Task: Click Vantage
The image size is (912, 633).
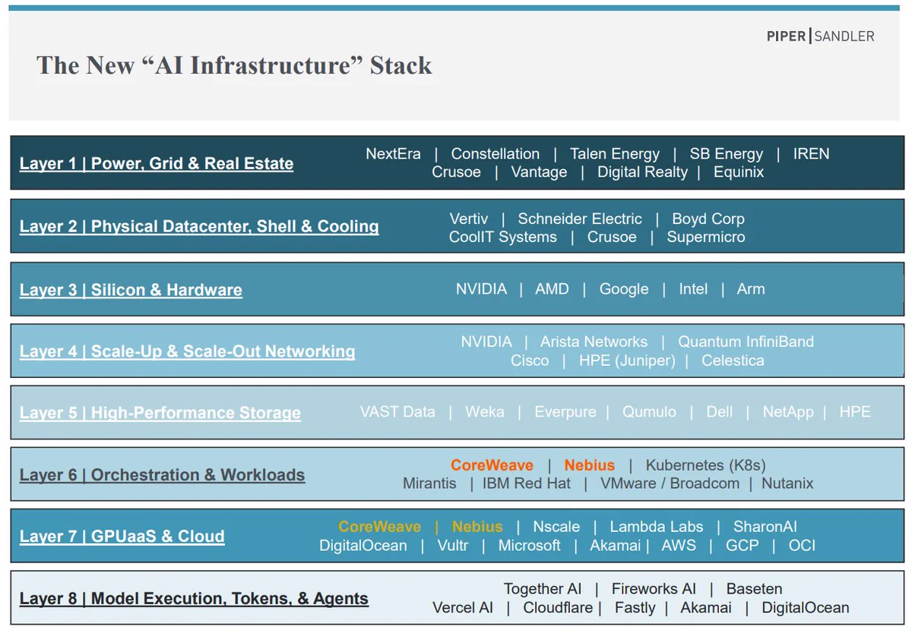Action: [x=539, y=172]
